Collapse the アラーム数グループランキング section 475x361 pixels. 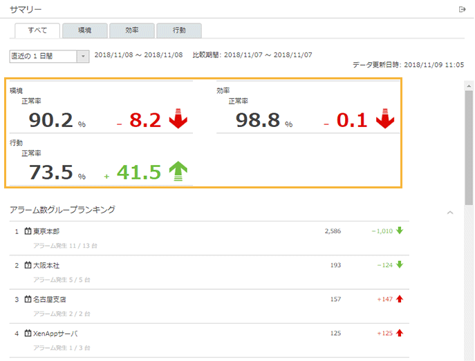click(450, 212)
